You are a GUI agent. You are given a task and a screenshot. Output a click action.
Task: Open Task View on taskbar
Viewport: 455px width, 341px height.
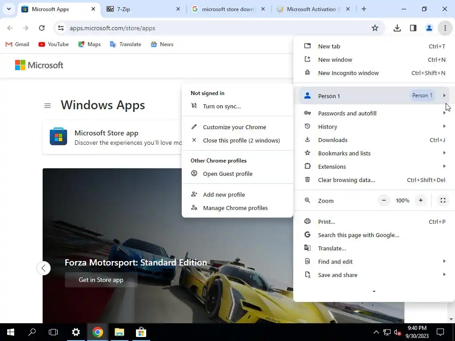coord(53,332)
